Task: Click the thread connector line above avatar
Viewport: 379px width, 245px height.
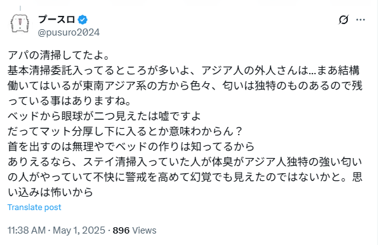Action: (20, 8)
